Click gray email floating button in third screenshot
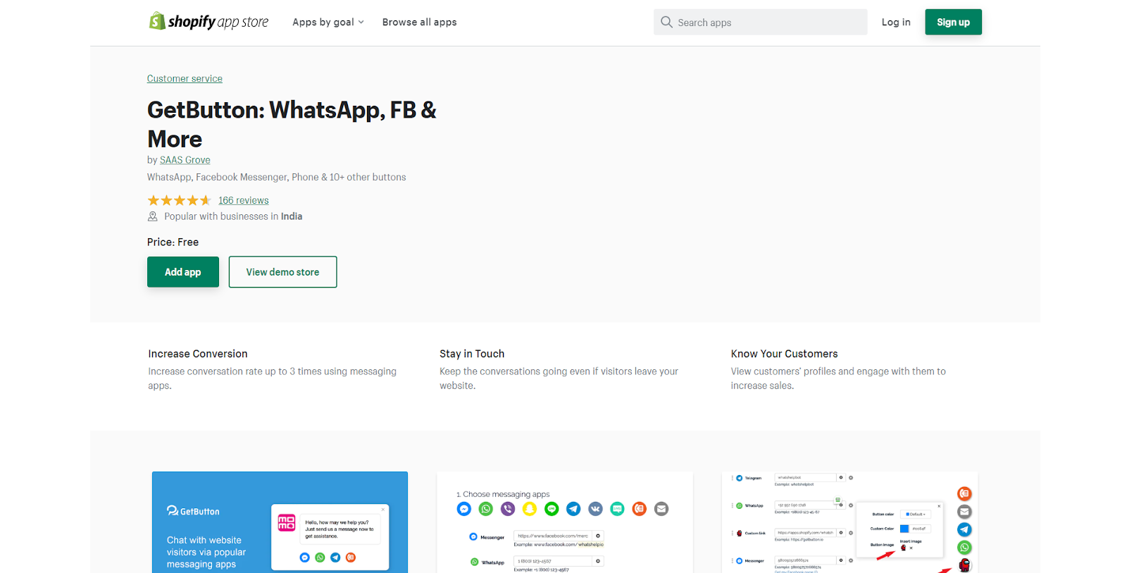Image resolution: width=1127 pixels, height=573 pixels. click(x=964, y=512)
